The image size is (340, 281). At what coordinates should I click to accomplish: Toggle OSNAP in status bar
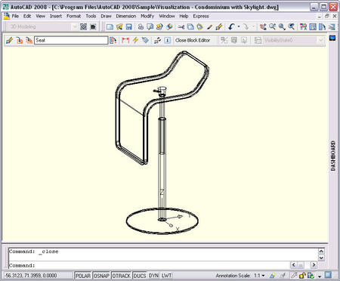click(101, 276)
